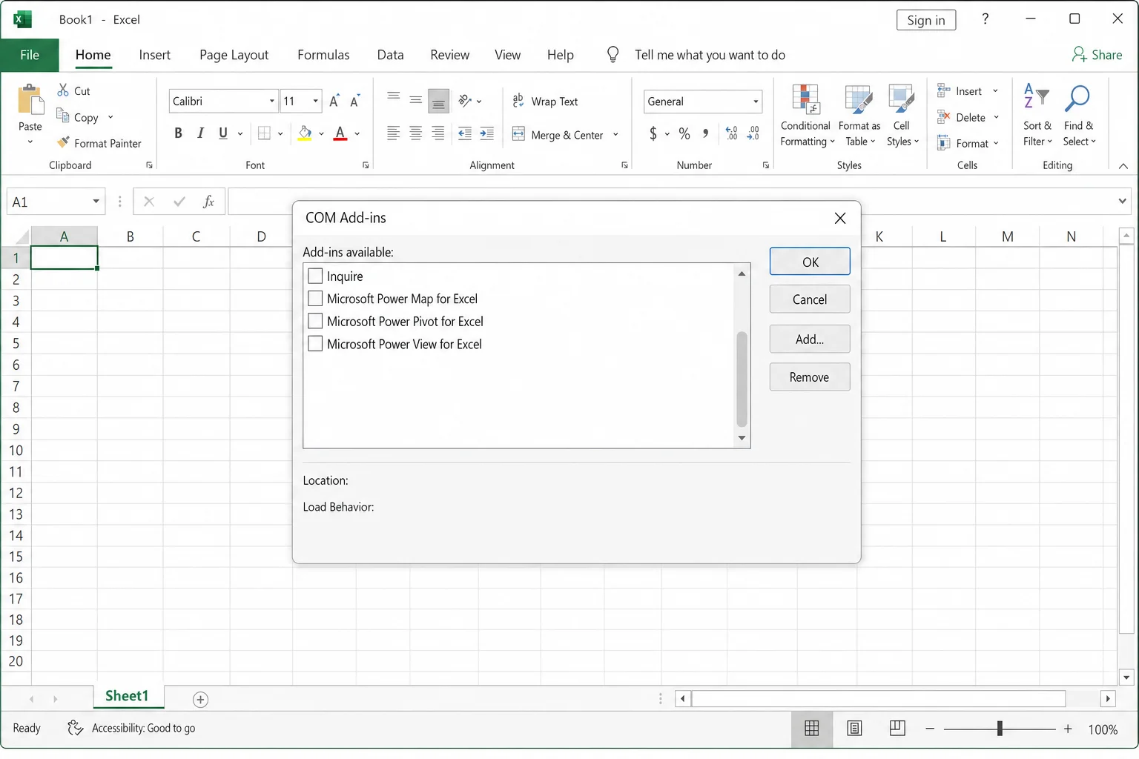
Task: Expand the formula bar chevron
Action: tap(1123, 201)
